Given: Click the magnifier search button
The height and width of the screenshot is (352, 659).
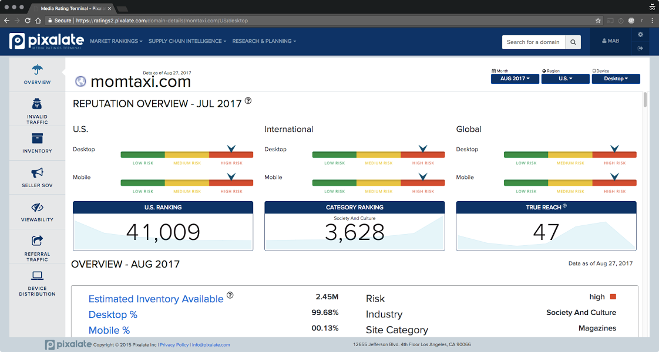Looking at the screenshot, I should (573, 42).
